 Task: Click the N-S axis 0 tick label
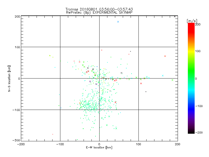[x=19, y=78]
